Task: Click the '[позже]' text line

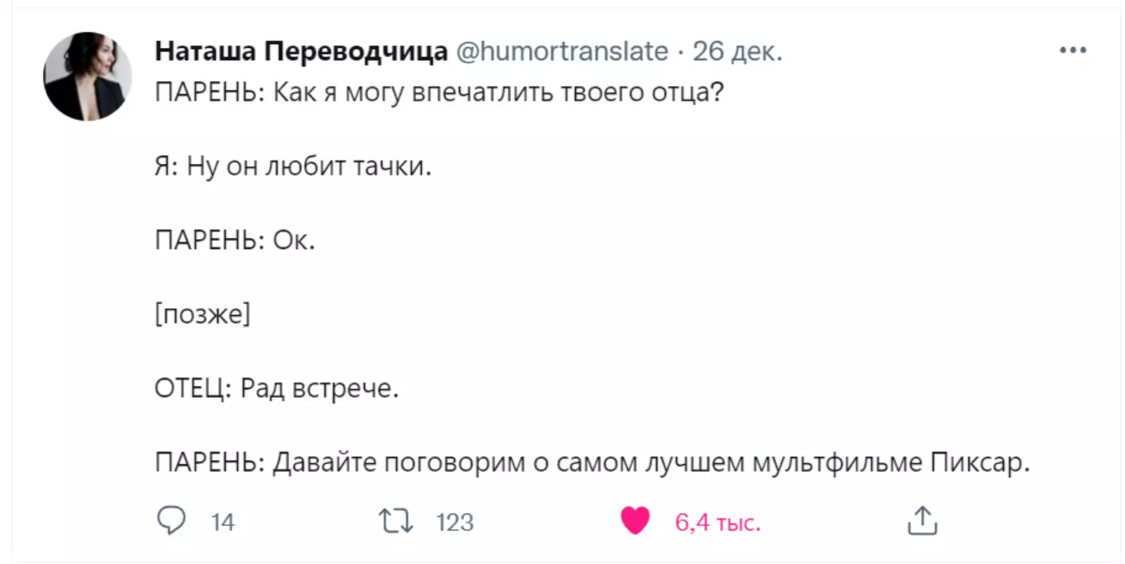Action: 202,314
